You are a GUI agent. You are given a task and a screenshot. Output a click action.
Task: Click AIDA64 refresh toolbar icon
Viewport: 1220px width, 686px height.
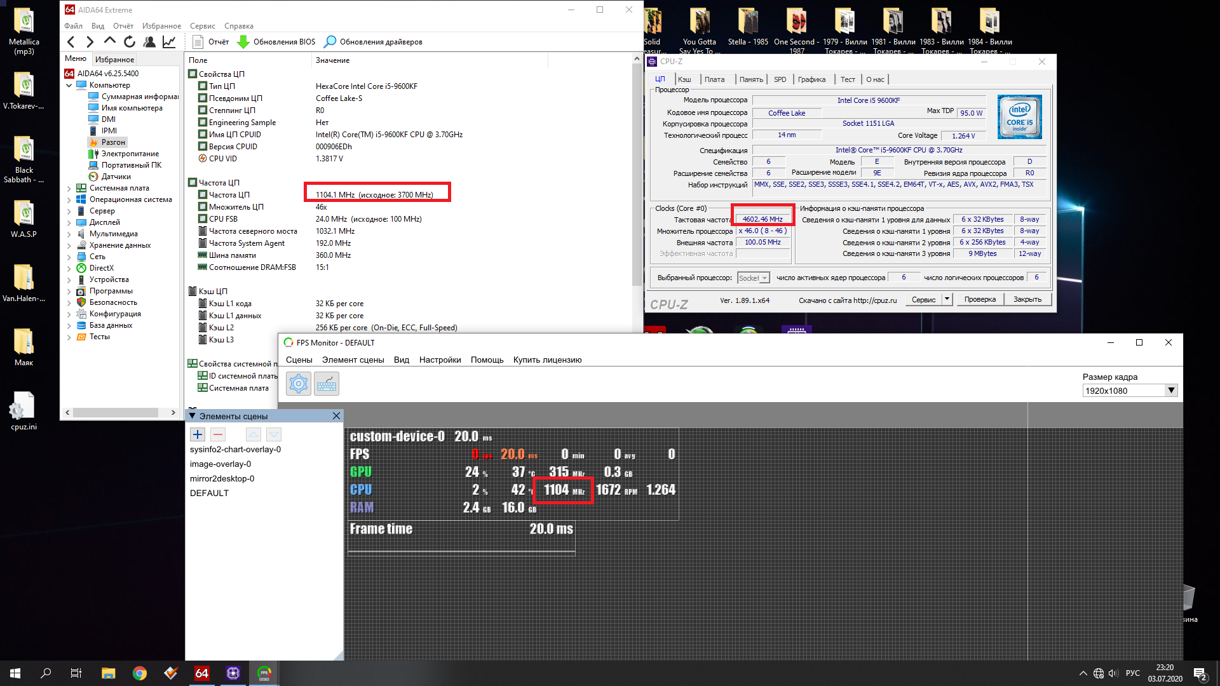click(x=130, y=42)
